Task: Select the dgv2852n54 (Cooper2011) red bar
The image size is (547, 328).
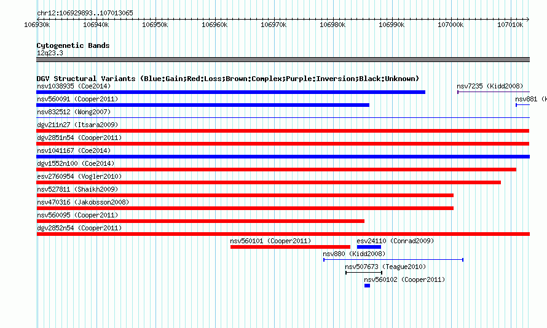Action: (x=283, y=234)
